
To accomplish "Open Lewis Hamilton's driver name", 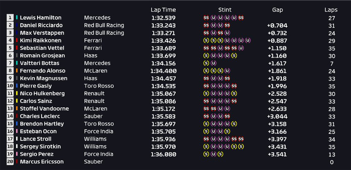I will 40,18.
